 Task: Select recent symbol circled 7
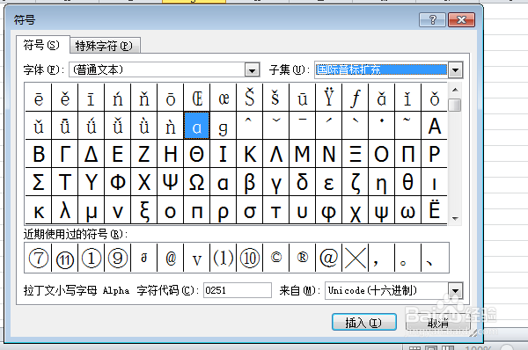click(x=38, y=258)
